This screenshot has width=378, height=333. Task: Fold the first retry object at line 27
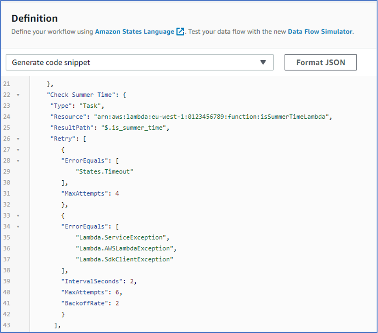(x=17, y=149)
